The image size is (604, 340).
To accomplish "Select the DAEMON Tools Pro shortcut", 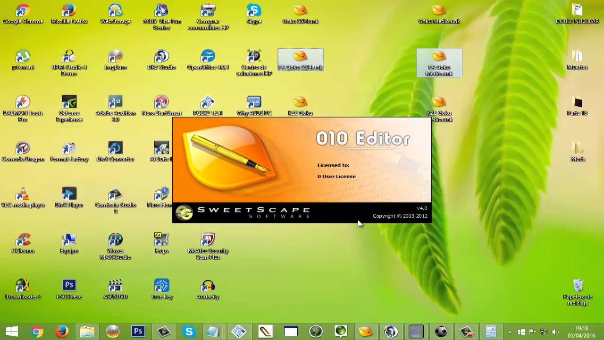I will 23,108.
